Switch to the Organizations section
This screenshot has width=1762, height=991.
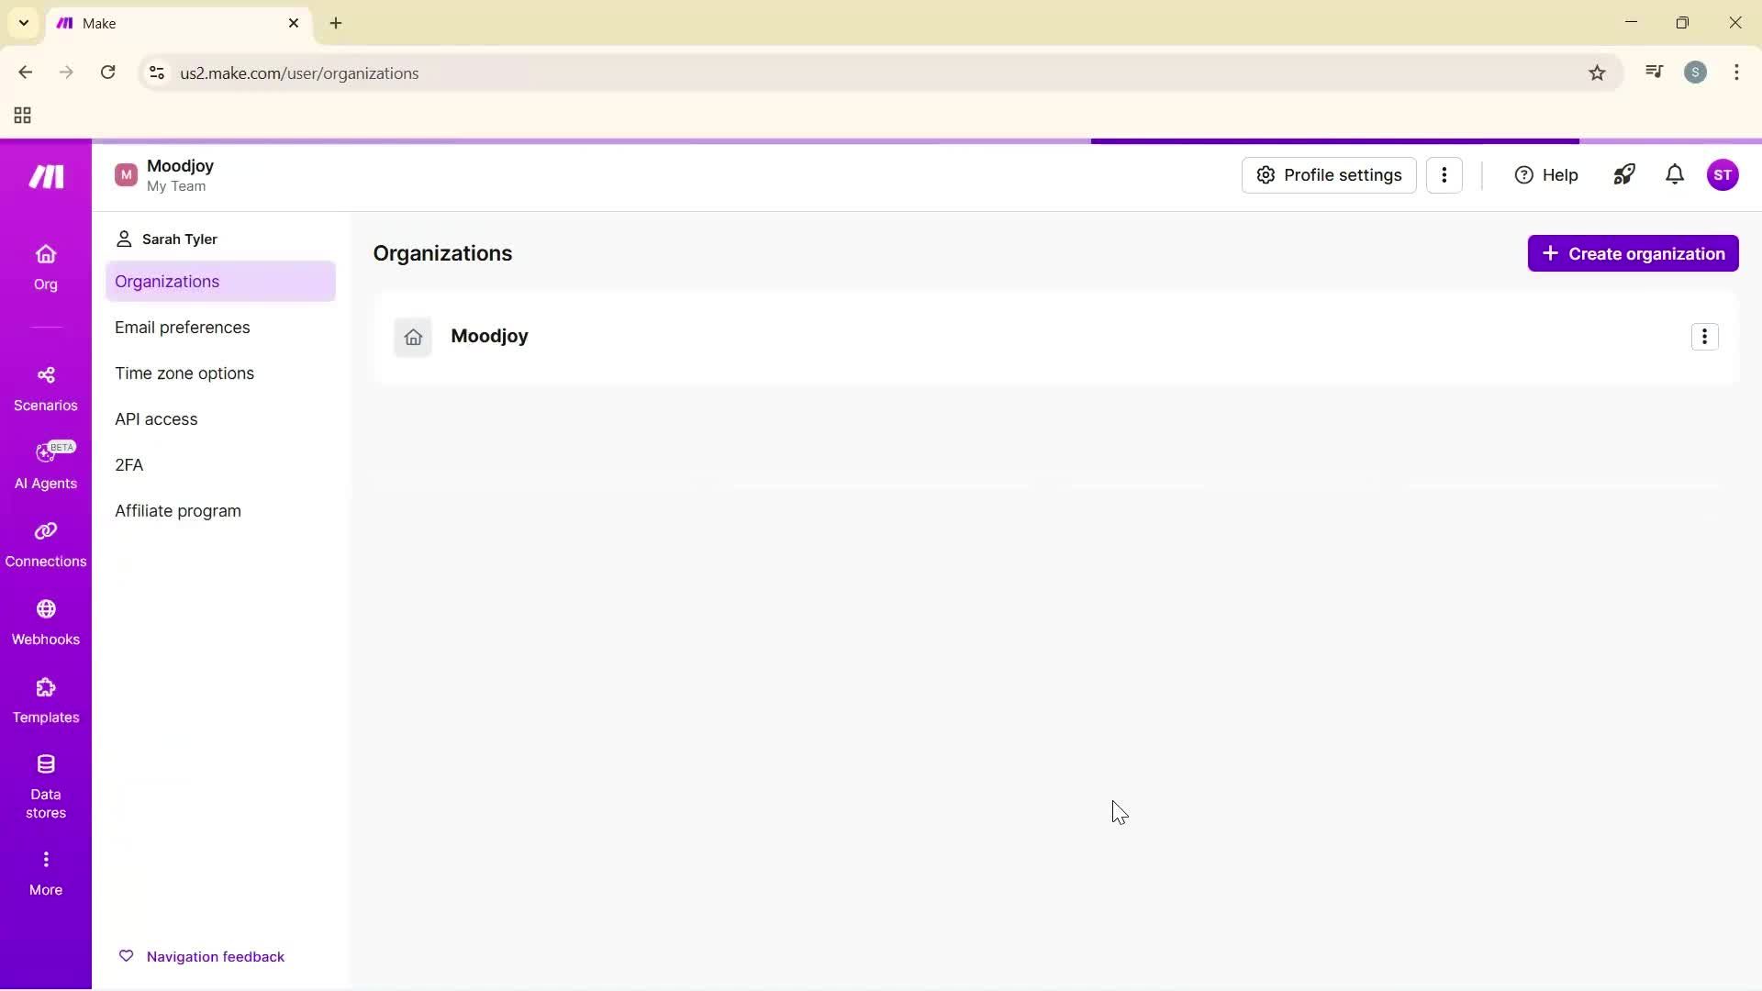pos(167,281)
